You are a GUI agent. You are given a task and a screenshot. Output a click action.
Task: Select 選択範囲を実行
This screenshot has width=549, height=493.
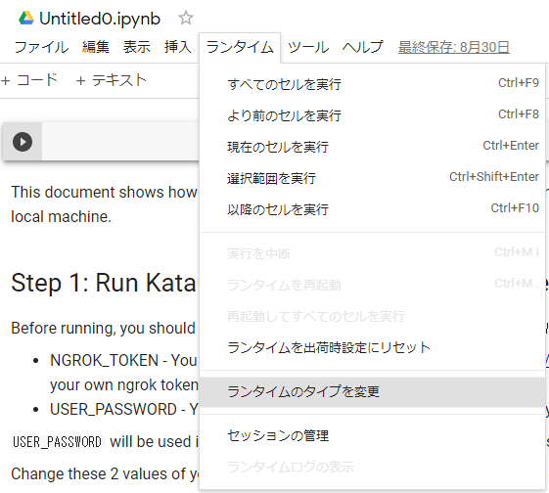[x=372, y=178]
